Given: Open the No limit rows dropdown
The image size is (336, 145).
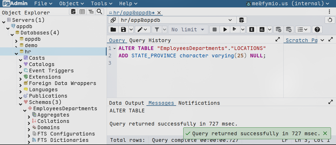Looking at the screenshot, I should tap(188, 29).
